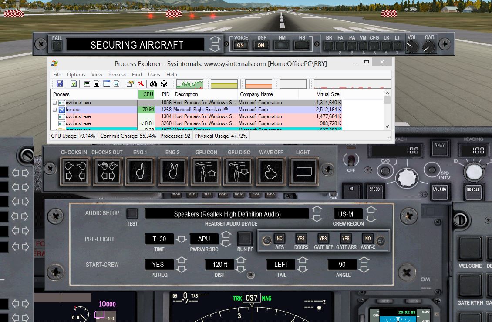Image resolution: width=492 pixels, height=322 pixels.
Task: Click the CPU usage mini graph in toolbar
Action: 190,84
